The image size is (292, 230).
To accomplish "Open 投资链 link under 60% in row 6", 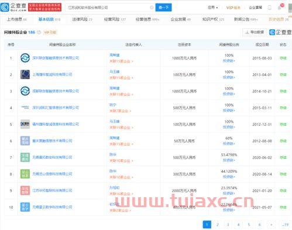I will pos(229,143).
